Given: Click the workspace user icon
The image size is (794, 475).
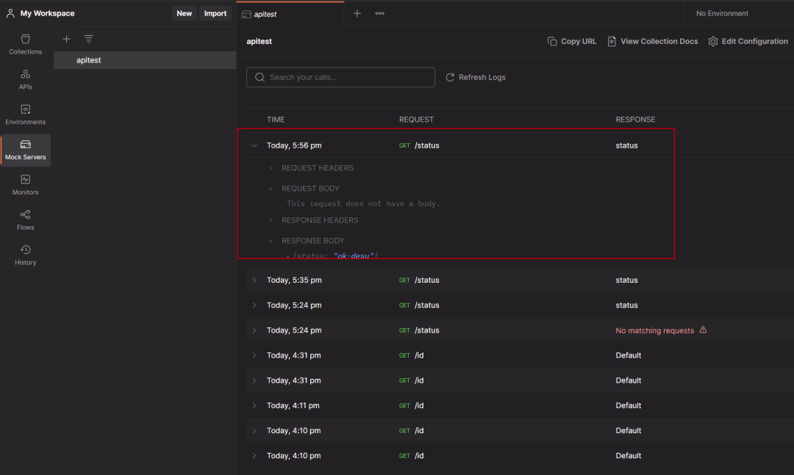Looking at the screenshot, I should pos(10,14).
